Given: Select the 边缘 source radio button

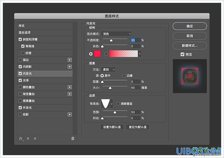Looking at the screenshot, I should point(124,76).
